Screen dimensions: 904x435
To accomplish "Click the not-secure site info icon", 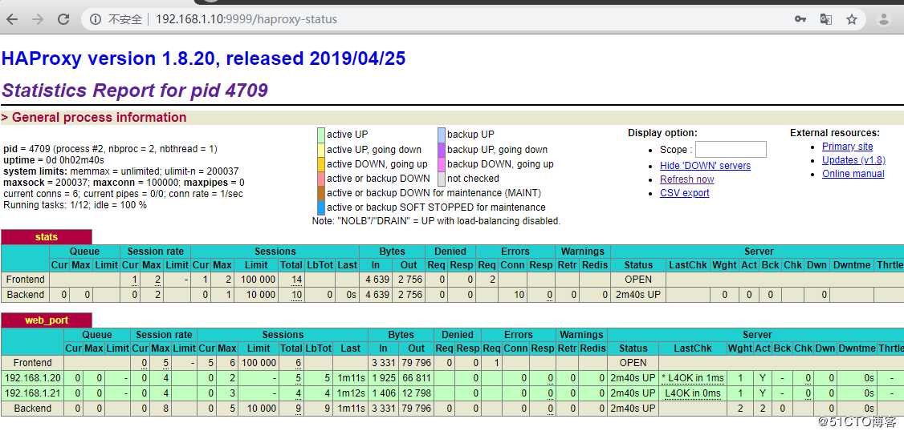I will pos(95,19).
